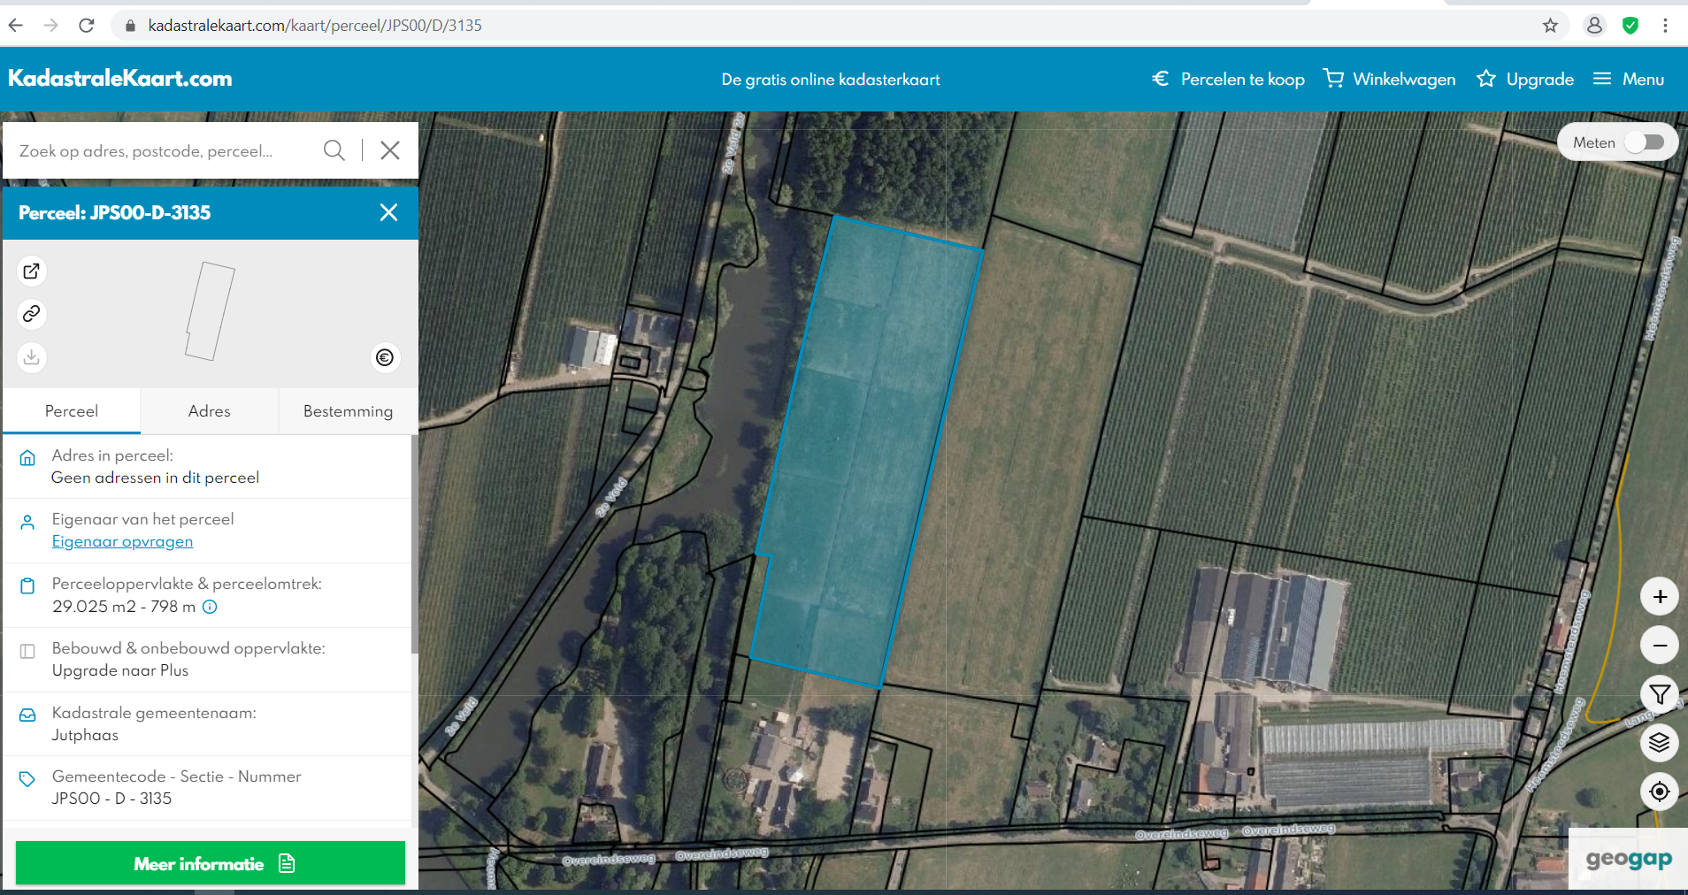Toggle the Meten measuring switch
The image size is (1688, 895).
click(x=1645, y=142)
